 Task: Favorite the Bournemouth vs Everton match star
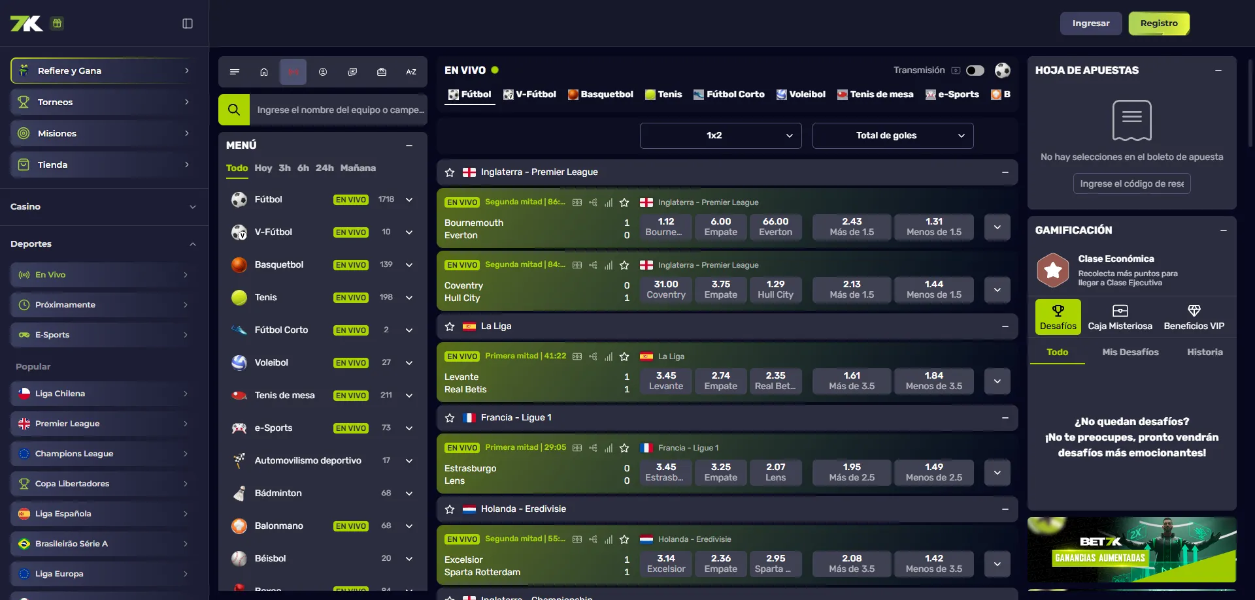click(x=624, y=202)
